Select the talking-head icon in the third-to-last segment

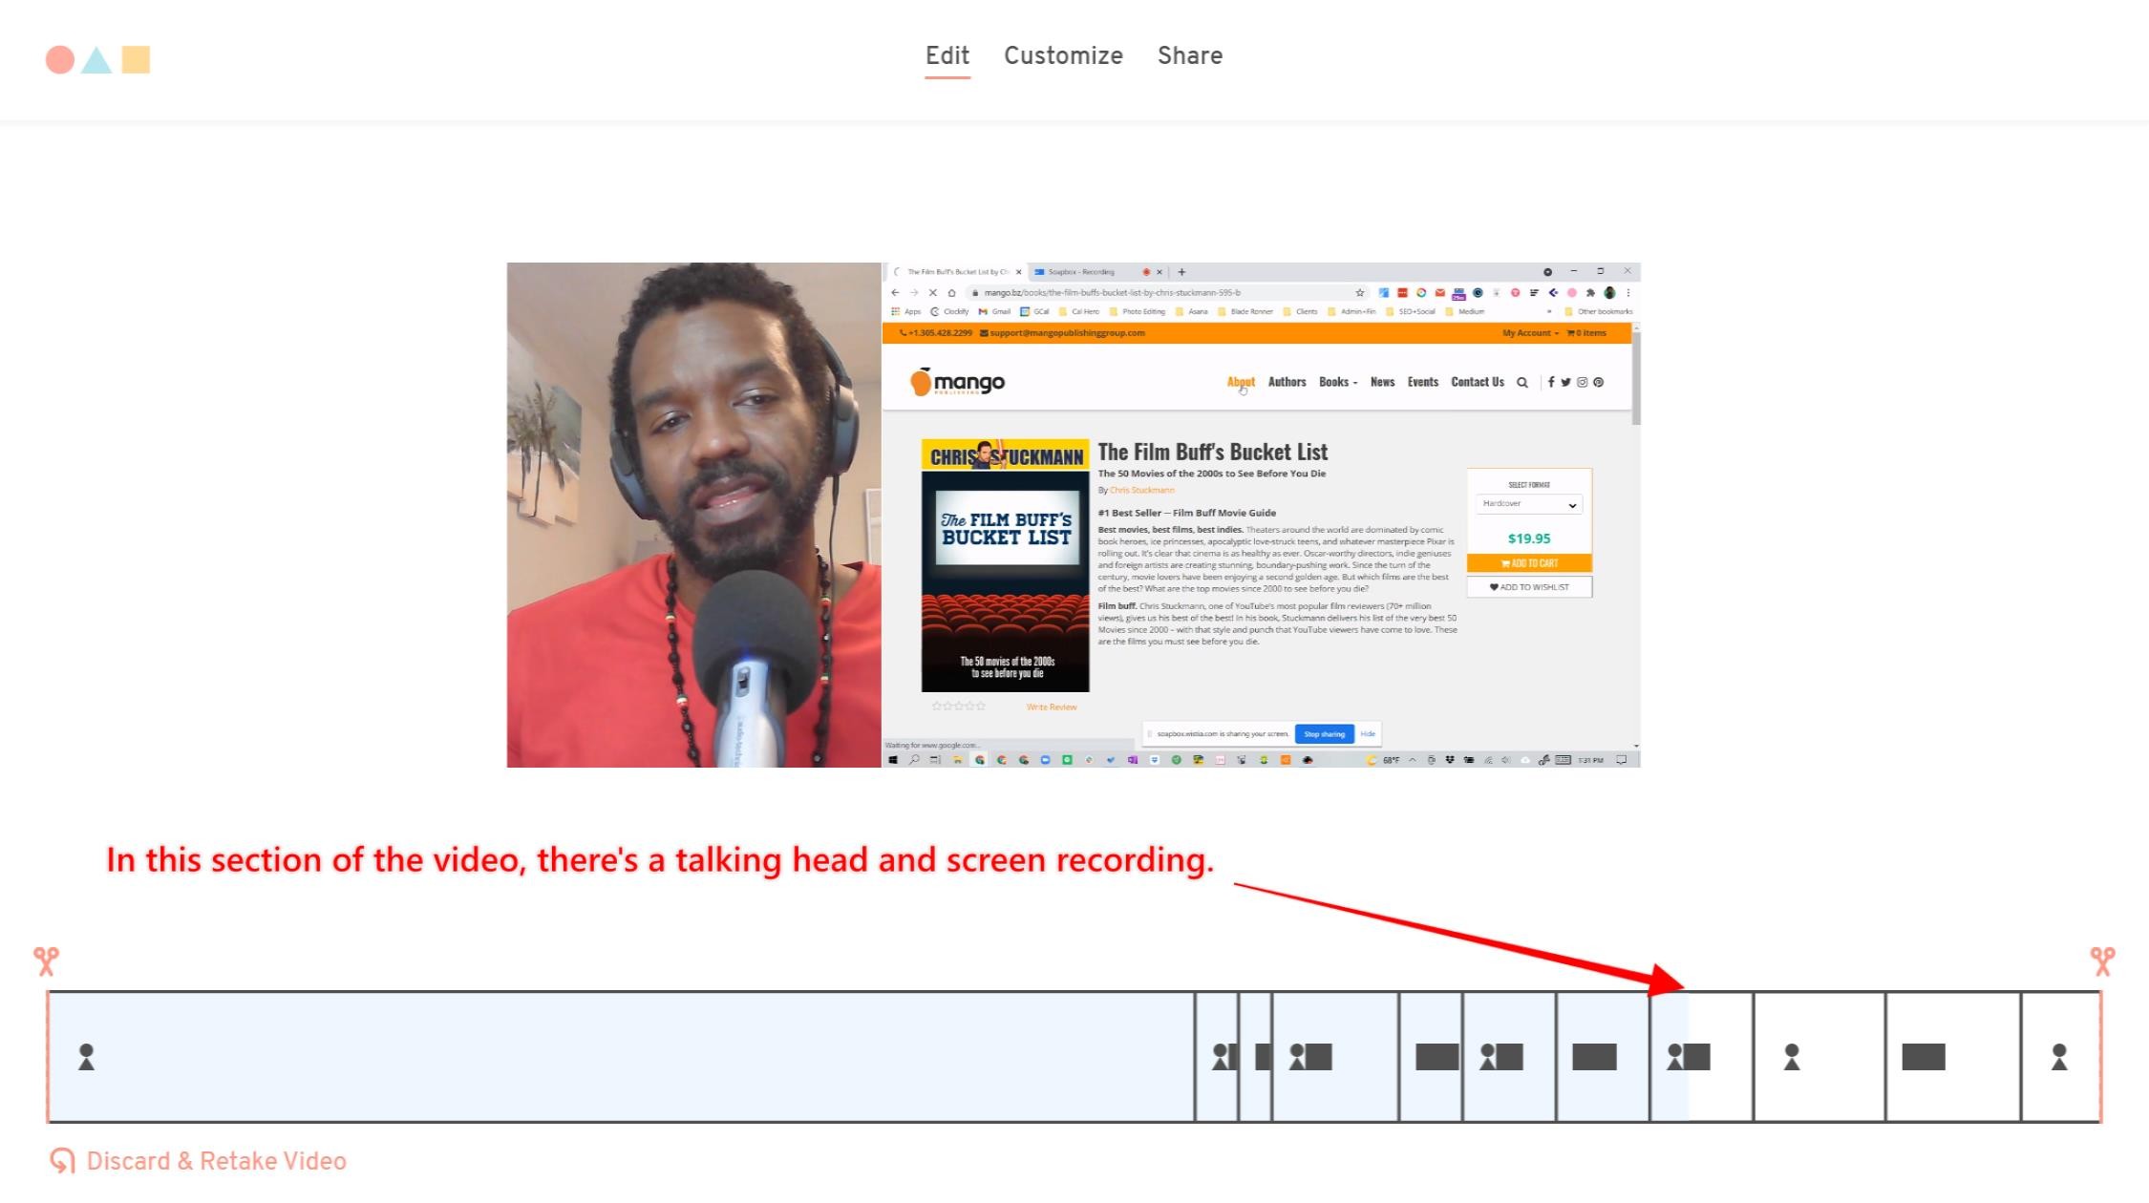[1792, 1057]
